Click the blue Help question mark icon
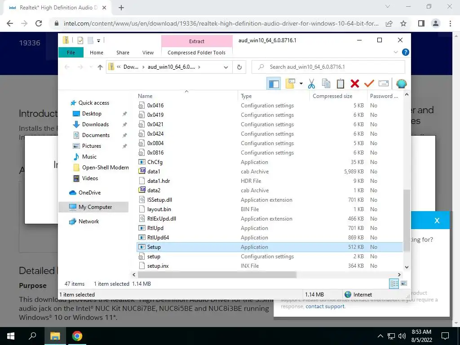Viewport: 460px width, 345px height. pos(406,52)
